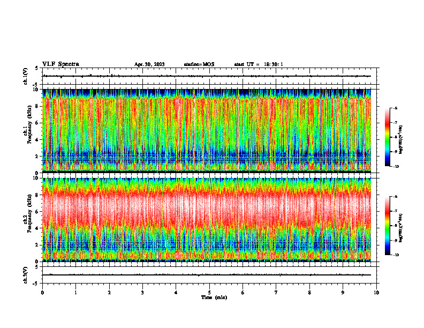Image resolution: width=424 pixels, height=328 pixels.
Task: Click the ch.2 frequency tick label "8"
Action: (37, 195)
